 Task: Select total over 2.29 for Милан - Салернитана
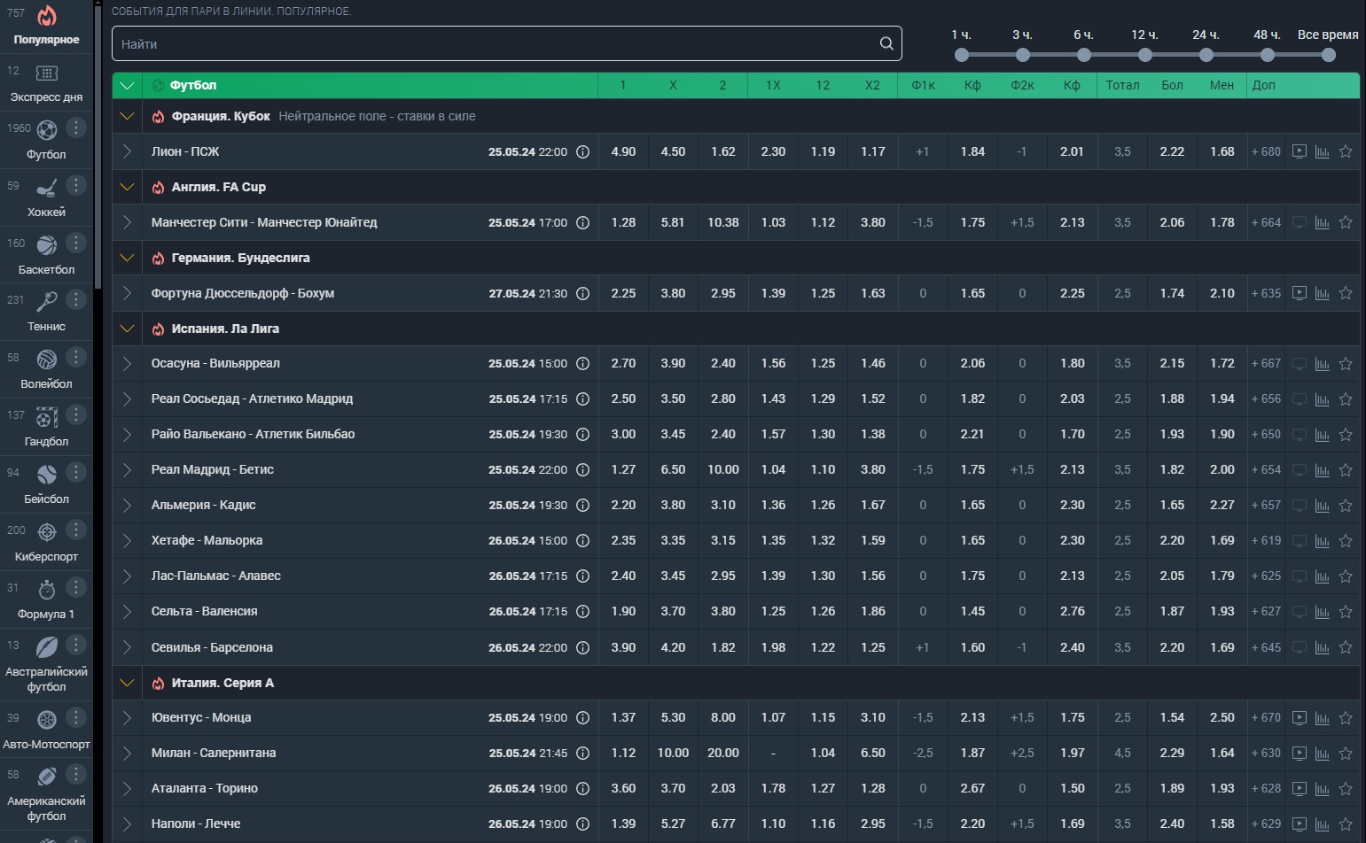coord(1172,754)
